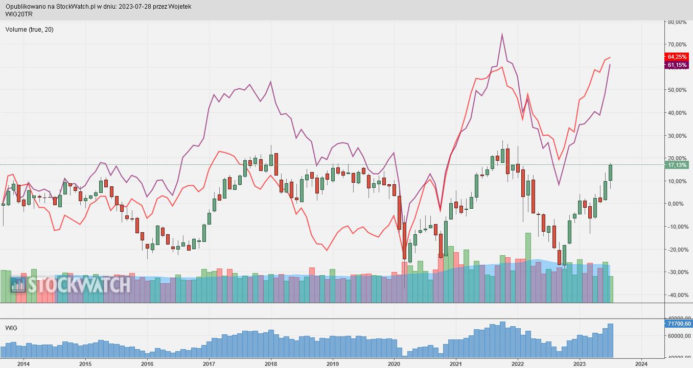The image size is (693, 368).
Task: Click the 2016 year axis label
Action: (147, 364)
